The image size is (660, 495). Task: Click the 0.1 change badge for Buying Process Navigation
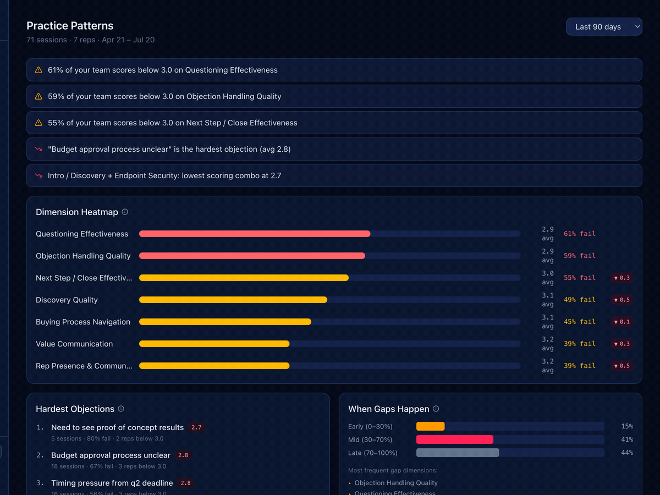pyautogui.click(x=622, y=322)
